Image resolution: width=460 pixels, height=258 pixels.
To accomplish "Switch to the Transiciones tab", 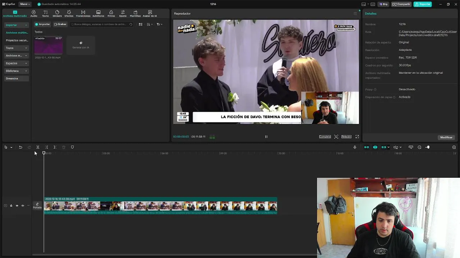I will click(x=83, y=14).
